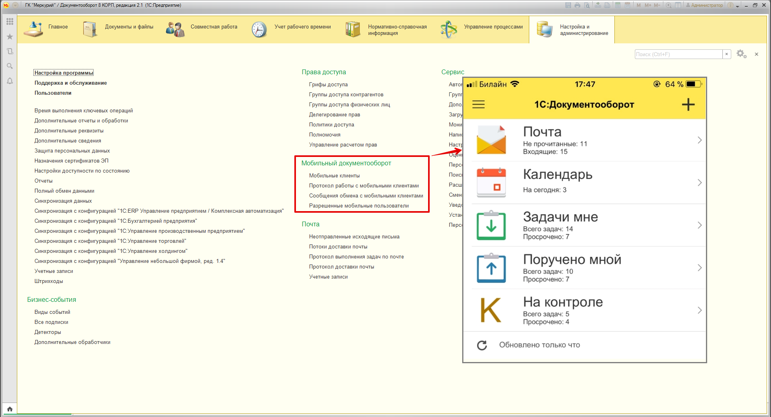Tap the chevron on the Почта row
This screenshot has height=417, width=771.
[700, 140]
